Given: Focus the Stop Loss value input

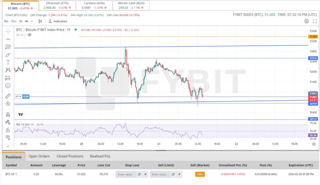Looking at the screenshot, I should click(126, 174).
